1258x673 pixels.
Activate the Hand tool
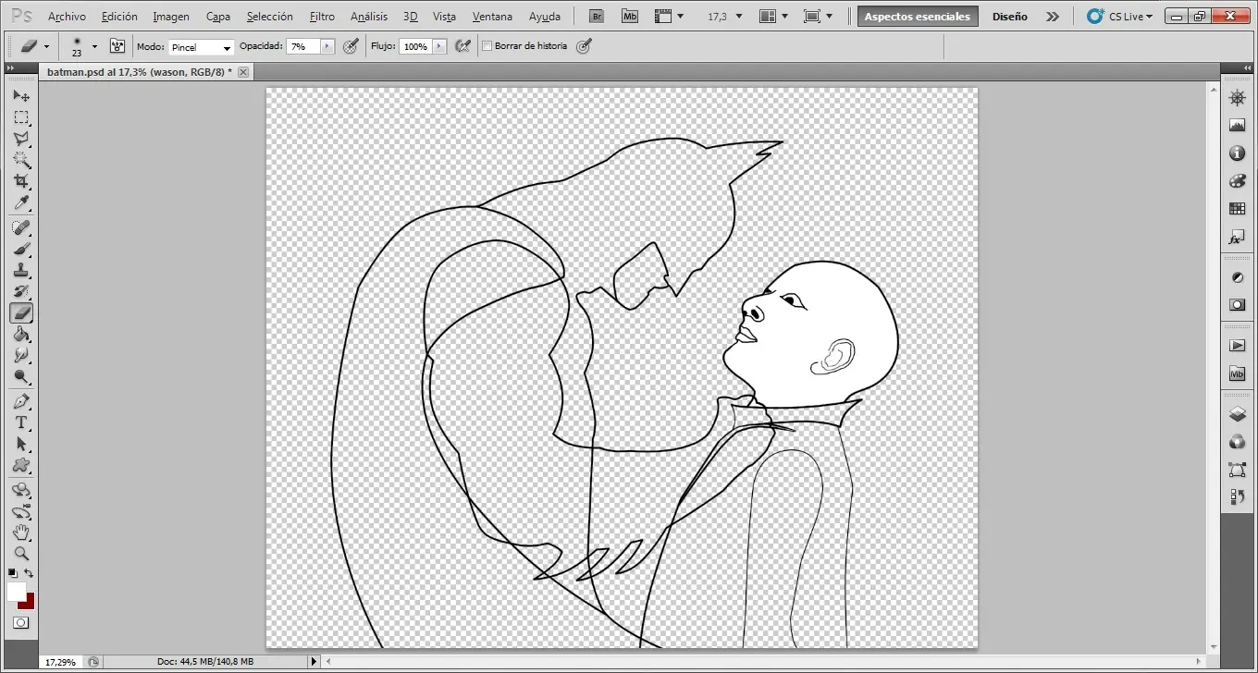20,532
